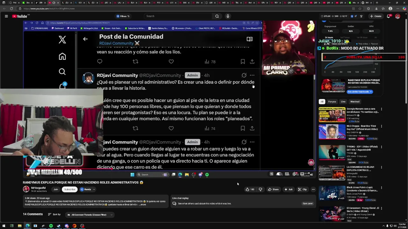The image size is (408, 229).
Task: Share the post with 78 views
Action: [x=252, y=61]
